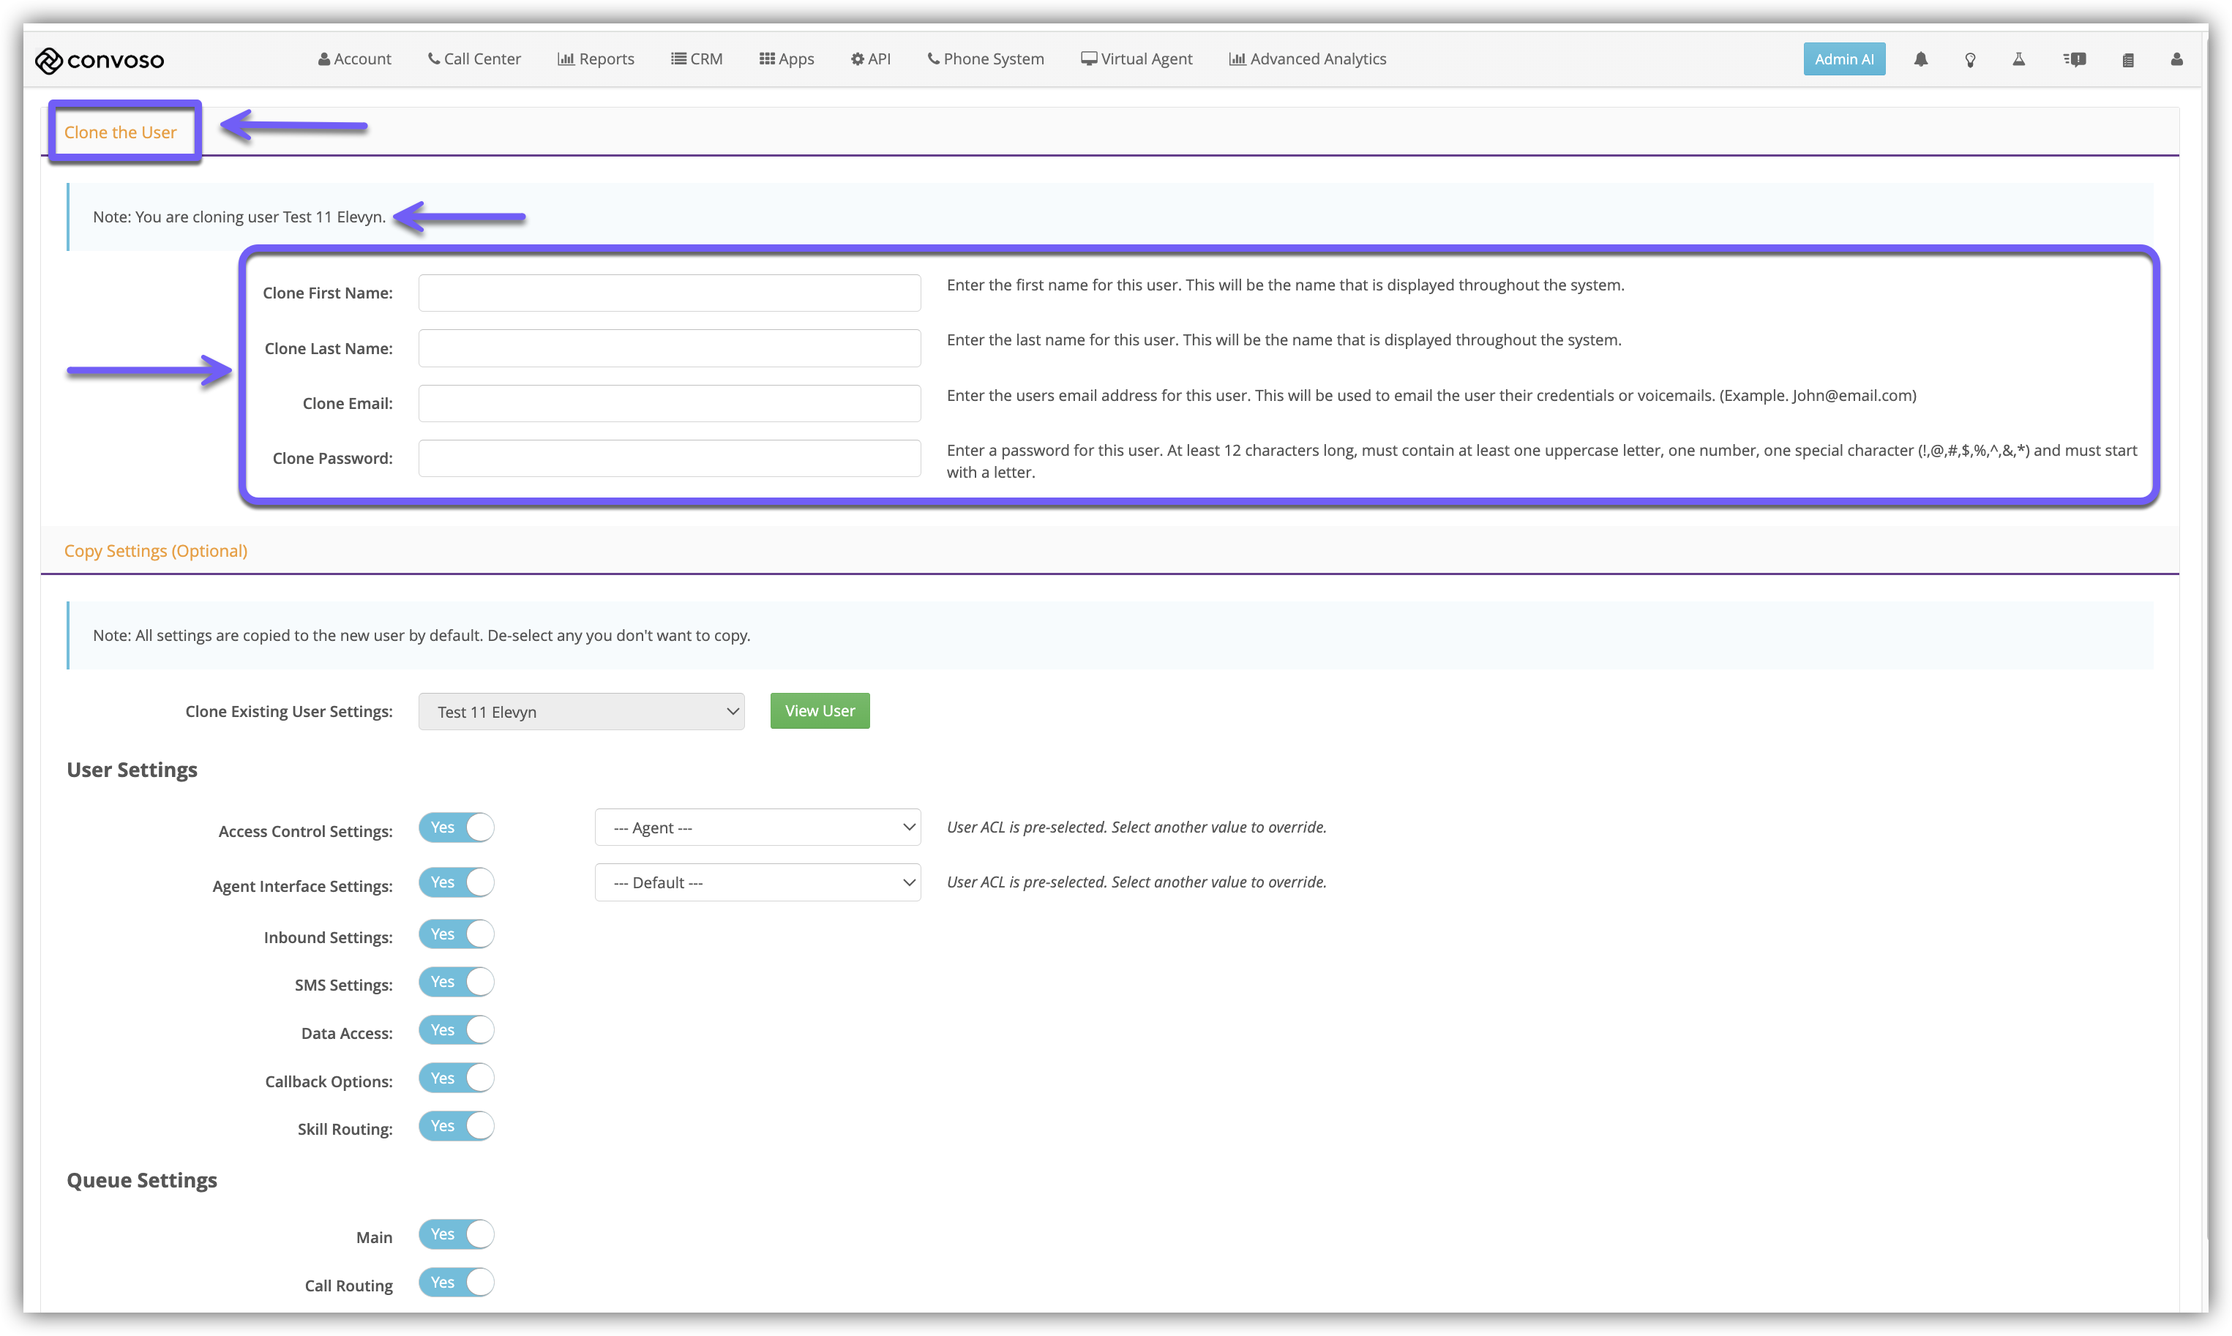Open the CRM menu
2232x1336 pixels.
(696, 59)
